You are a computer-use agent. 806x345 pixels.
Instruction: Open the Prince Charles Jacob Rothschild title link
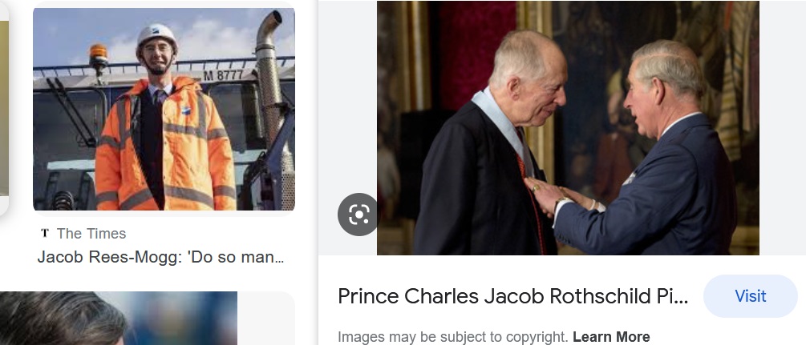(512, 296)
